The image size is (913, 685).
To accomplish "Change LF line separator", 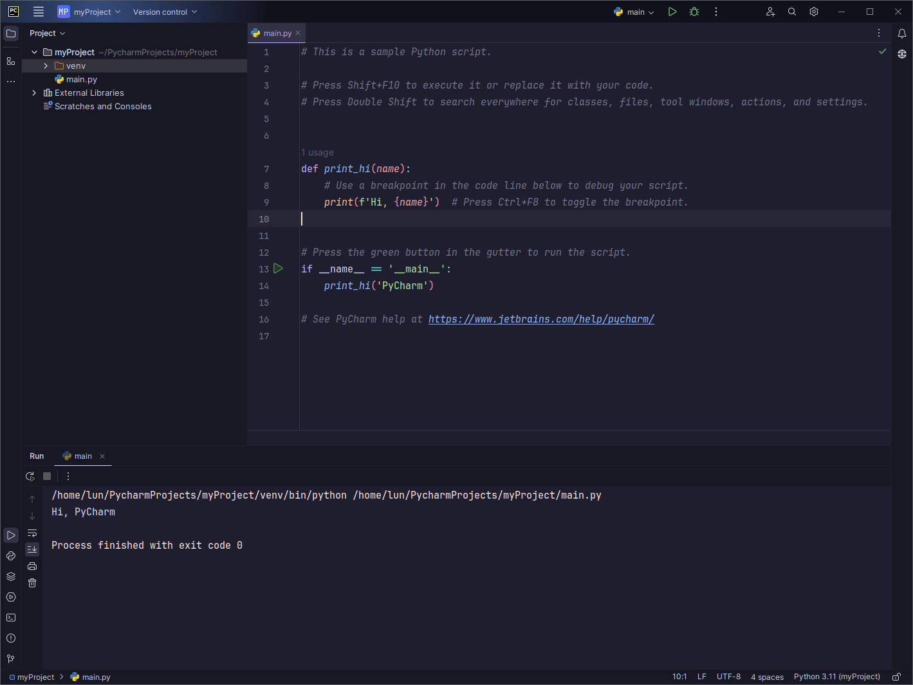I will 702,677.
